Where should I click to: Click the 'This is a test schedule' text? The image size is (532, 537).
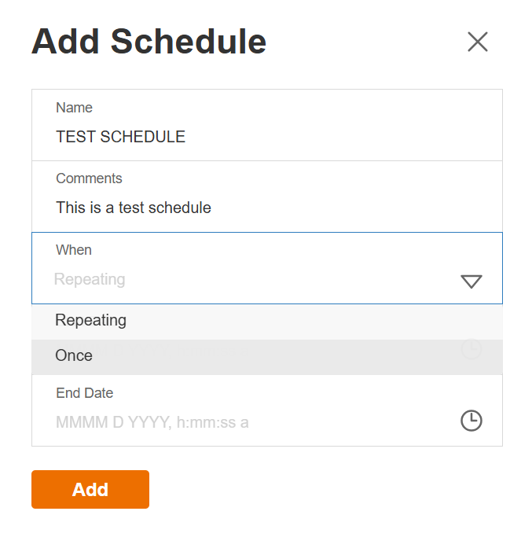(134, 208)
